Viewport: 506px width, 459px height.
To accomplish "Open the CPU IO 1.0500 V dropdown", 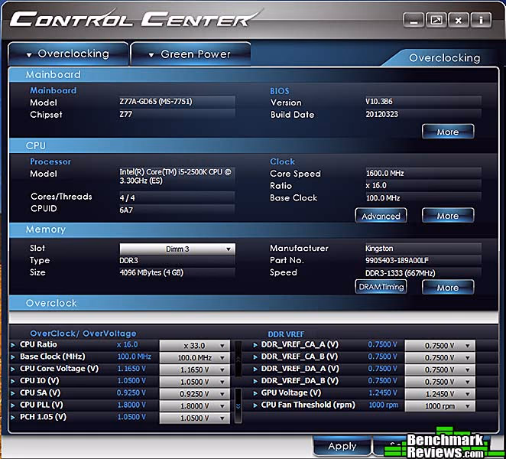I will click(x=195, y=382).
